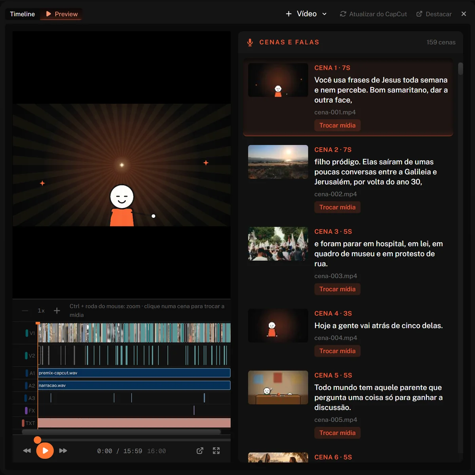Select the Cena 3 protest thumbnail
Viewport: 475px width, 475px height.
[x=278, y=244]
